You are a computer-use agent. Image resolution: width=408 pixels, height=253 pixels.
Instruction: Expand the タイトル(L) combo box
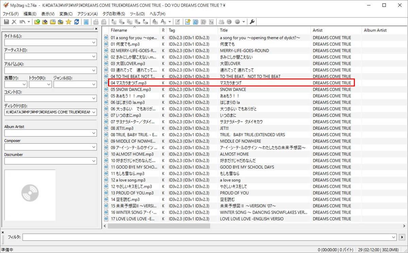[x=94, y=42]
